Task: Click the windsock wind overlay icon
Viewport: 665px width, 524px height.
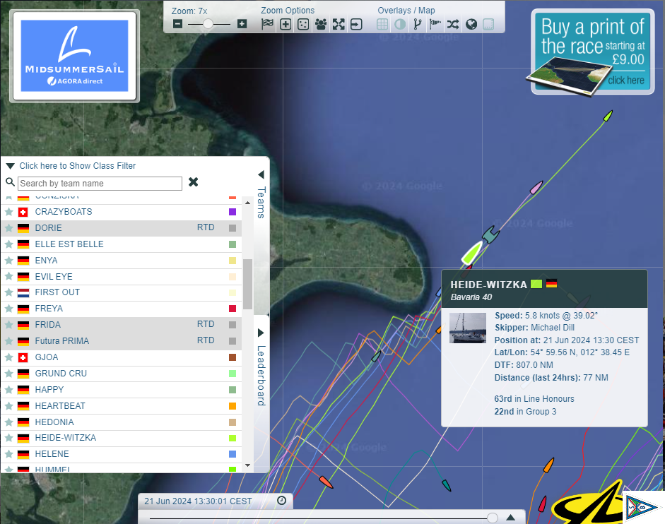Action: pyautogui.click(x=435, y=24)
